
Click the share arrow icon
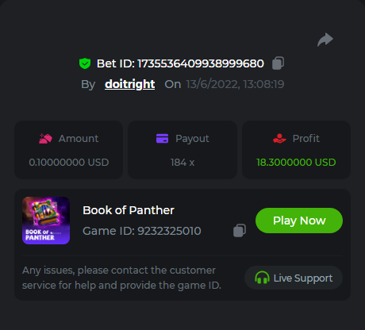(x=325, y=40)
